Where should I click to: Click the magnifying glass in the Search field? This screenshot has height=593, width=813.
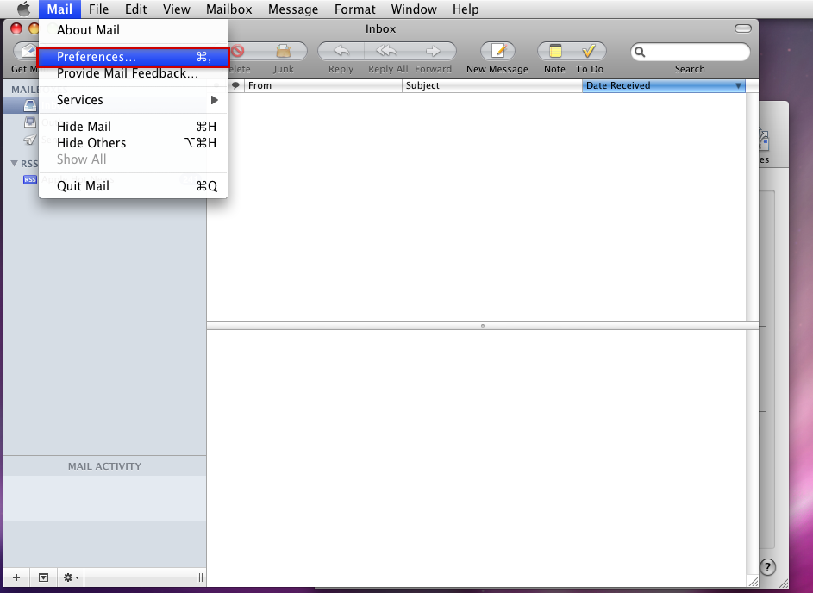click(x=640, y=52)
